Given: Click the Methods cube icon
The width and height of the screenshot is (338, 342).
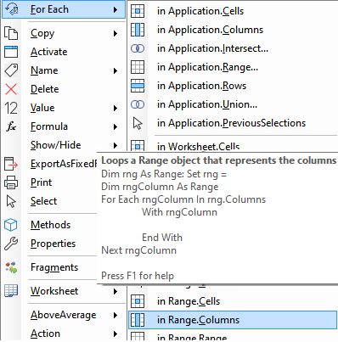Looking at the screenshot, I should 11,225.
